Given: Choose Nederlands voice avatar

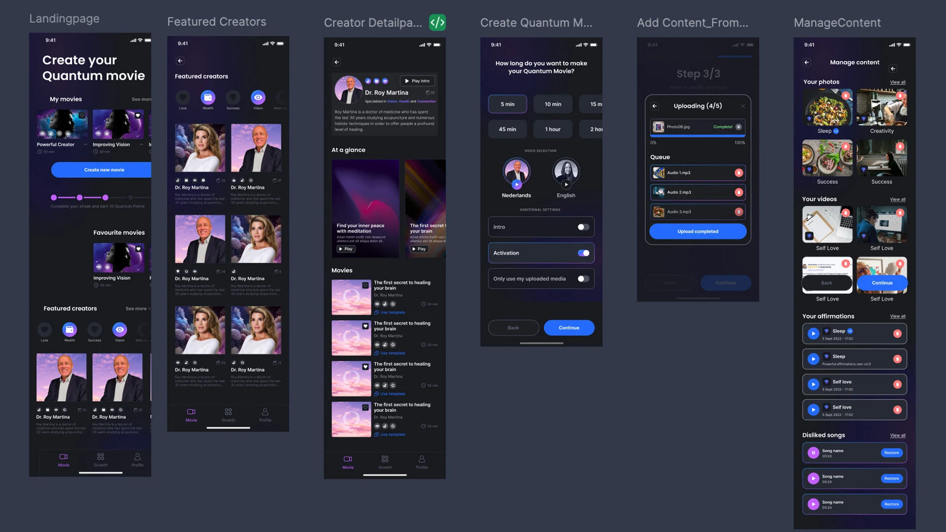Looking at the screenshot, I should 516,171.
